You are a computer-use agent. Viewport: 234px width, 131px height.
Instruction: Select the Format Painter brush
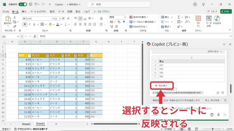tap(15, 26)
